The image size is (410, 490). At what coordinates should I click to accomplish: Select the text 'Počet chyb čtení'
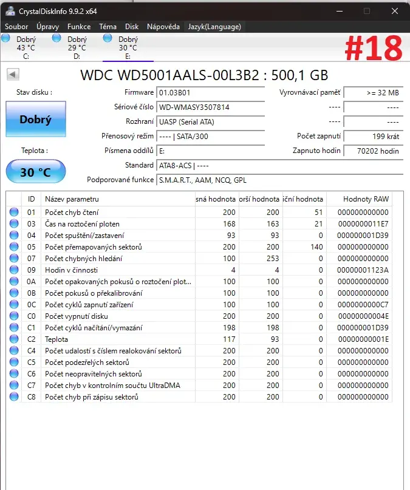72,213
